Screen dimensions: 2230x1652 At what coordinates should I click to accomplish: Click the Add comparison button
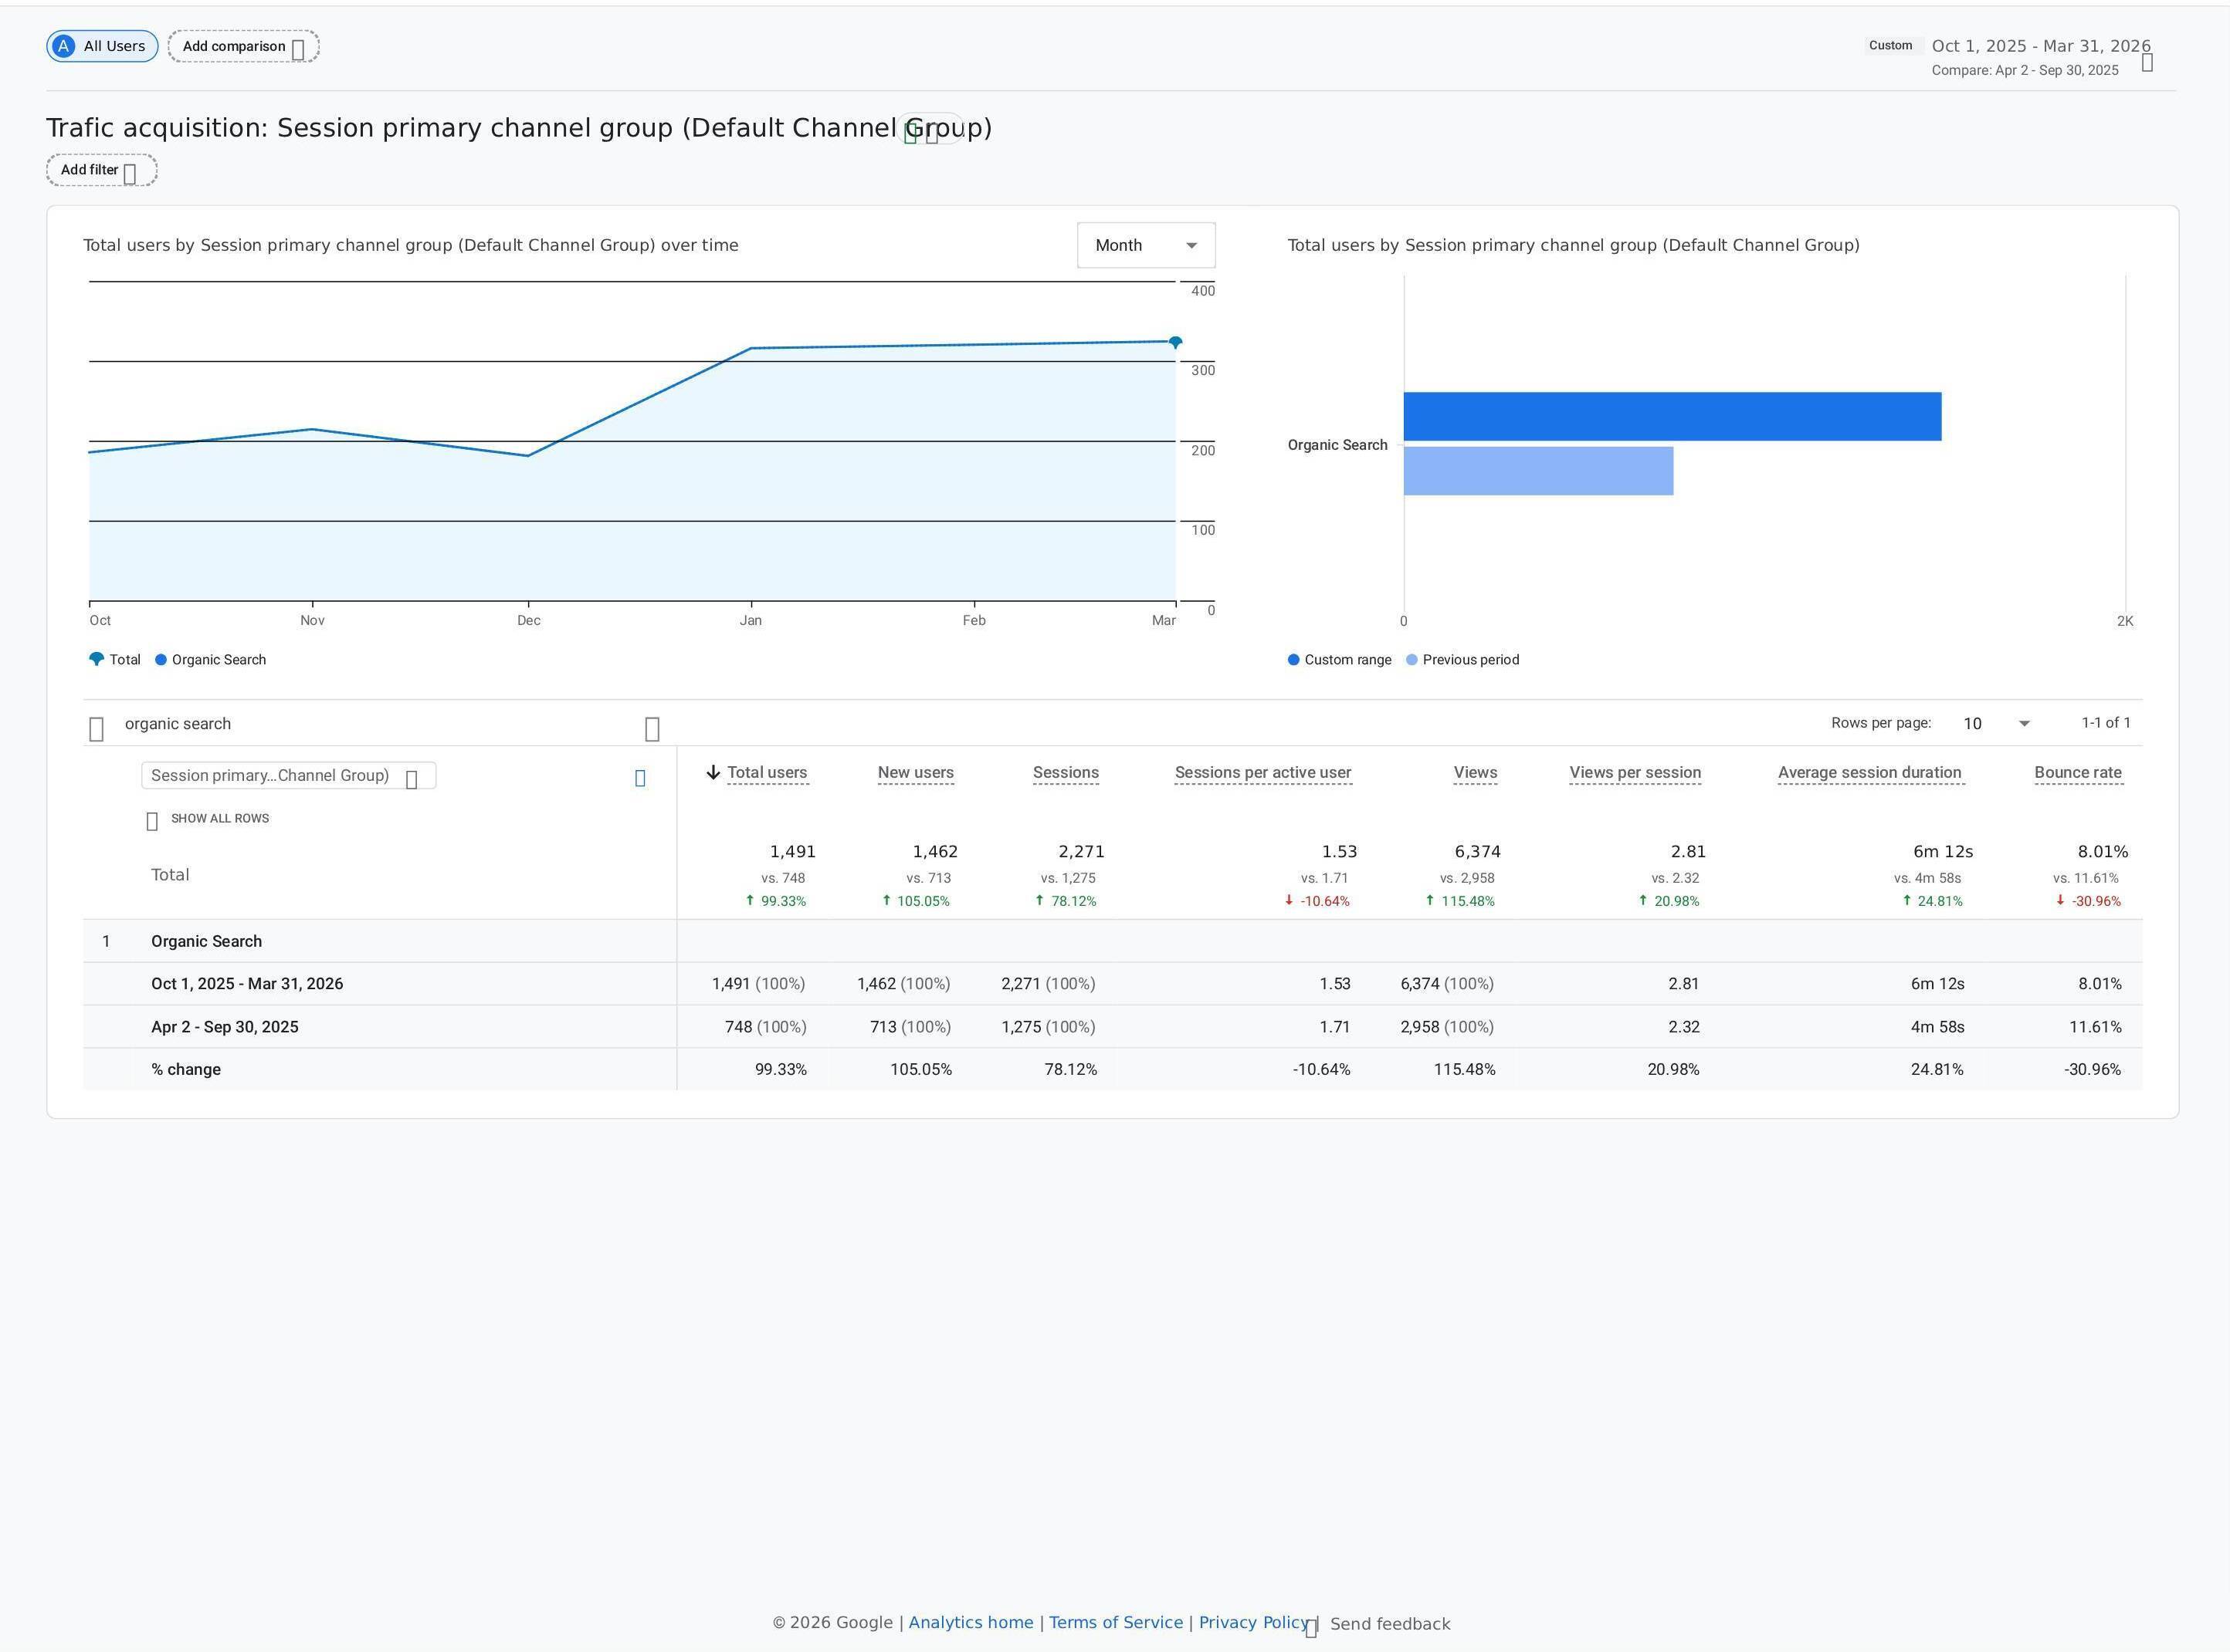[243, 46]
